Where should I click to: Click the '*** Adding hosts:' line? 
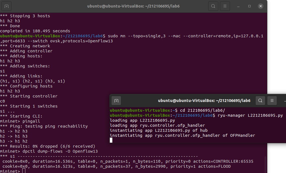coord(21,56)
